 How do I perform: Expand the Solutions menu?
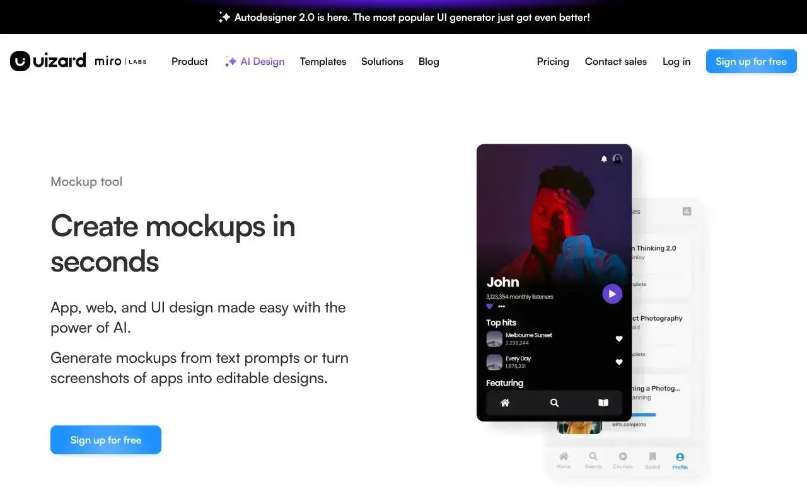382,61
